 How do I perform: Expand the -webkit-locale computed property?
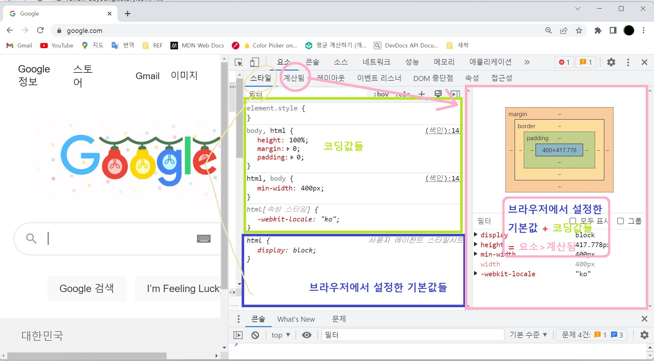click(x=476, y=273)
